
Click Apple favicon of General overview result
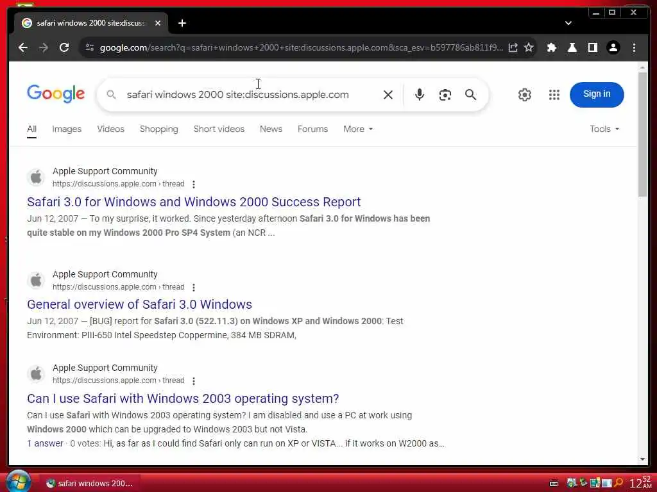point(36,281)
